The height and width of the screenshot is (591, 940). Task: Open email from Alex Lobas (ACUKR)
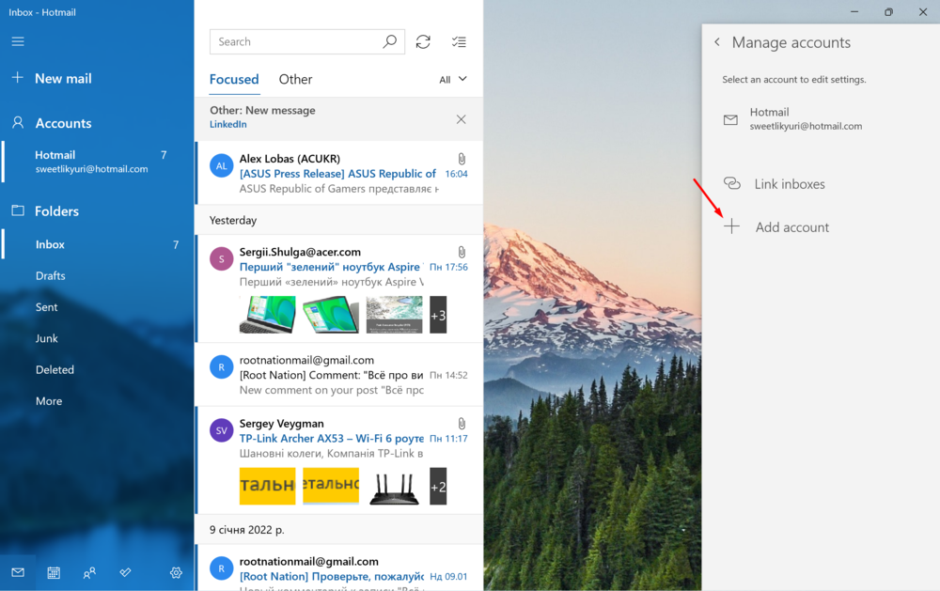[x=338, y=173]
